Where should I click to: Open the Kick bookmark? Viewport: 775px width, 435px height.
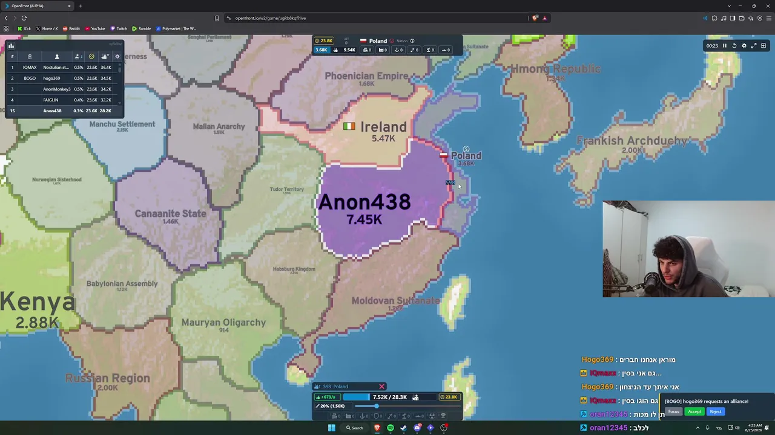tap(24, 28)
